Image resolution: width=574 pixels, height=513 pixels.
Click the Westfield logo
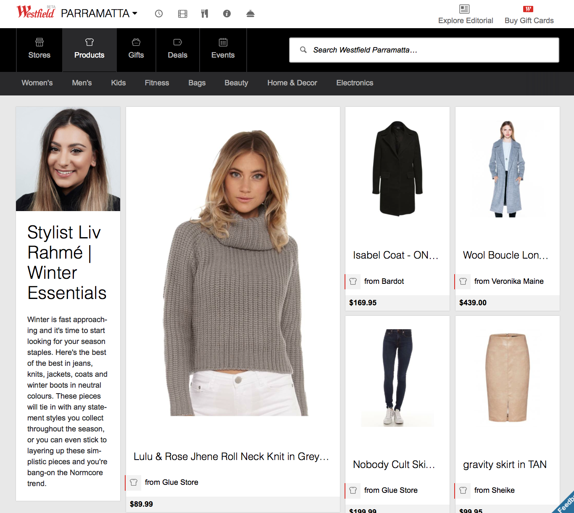(36, 12)
